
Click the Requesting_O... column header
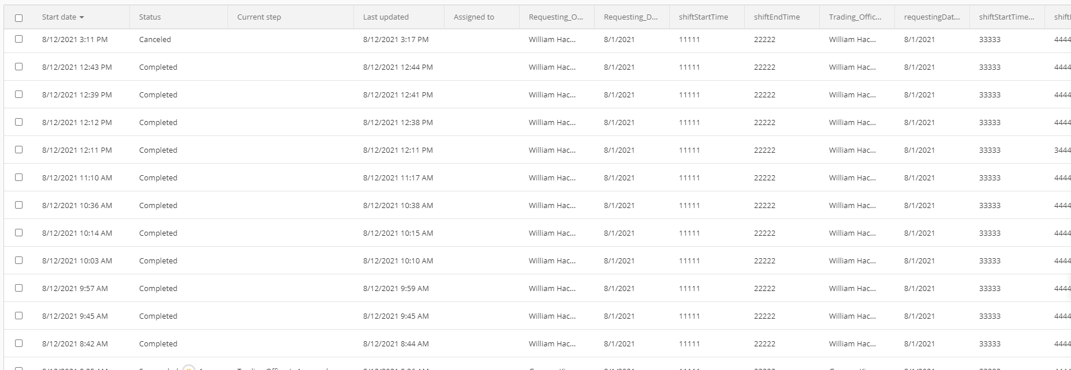pyautogui.click(x=556, y=17)
